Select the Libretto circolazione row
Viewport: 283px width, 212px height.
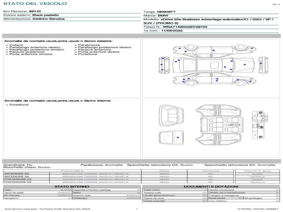point(244,190)
